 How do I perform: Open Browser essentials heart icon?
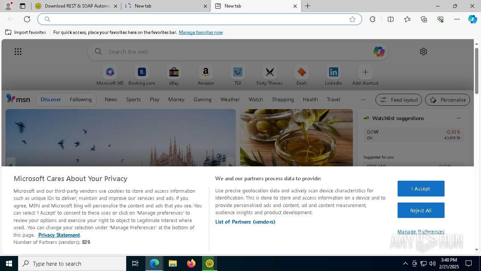pyautogui.click(x=440, y=19)
